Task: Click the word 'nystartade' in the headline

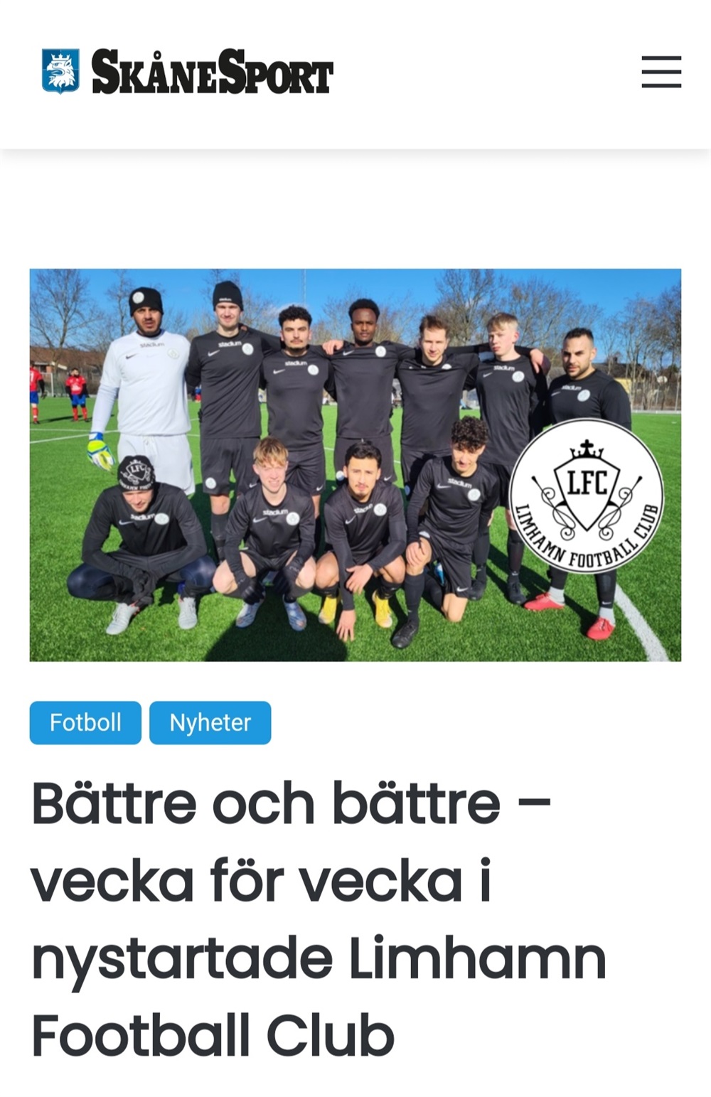Action: pos(182,959)
